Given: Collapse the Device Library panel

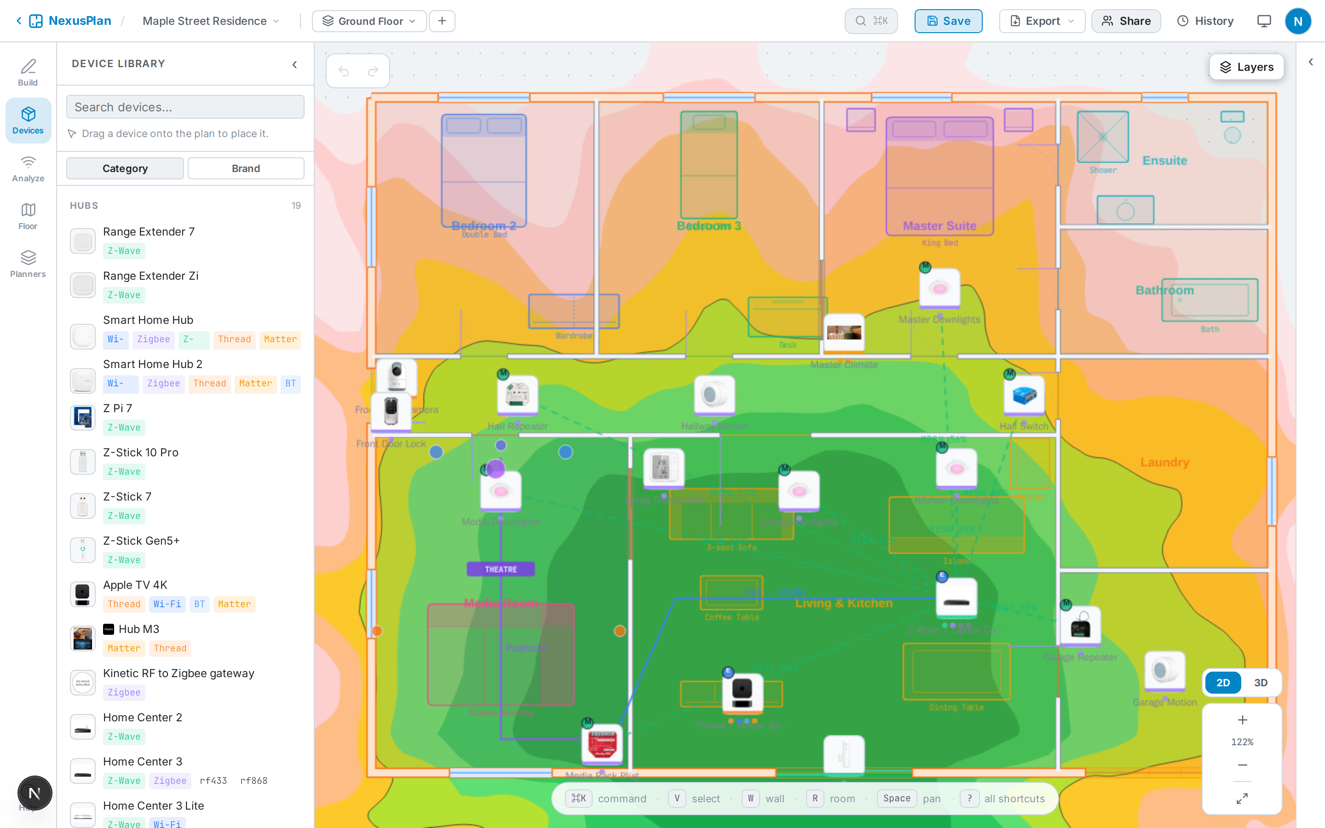Looking at the screenshot, I should click(x=294, y=64).
